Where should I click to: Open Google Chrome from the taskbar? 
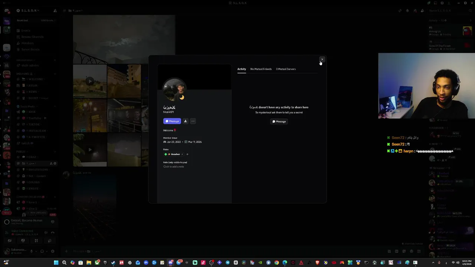pyautogui.click(x=276, y=263)
